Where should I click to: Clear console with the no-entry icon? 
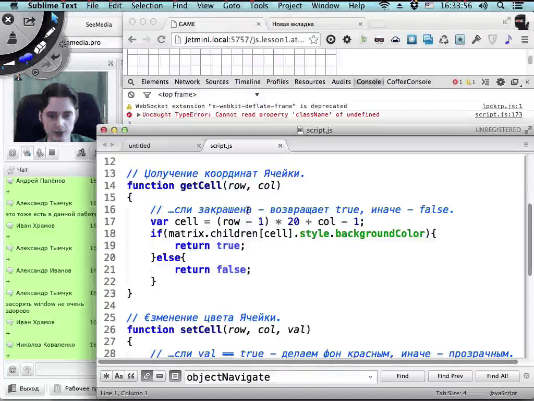[131, 95]
